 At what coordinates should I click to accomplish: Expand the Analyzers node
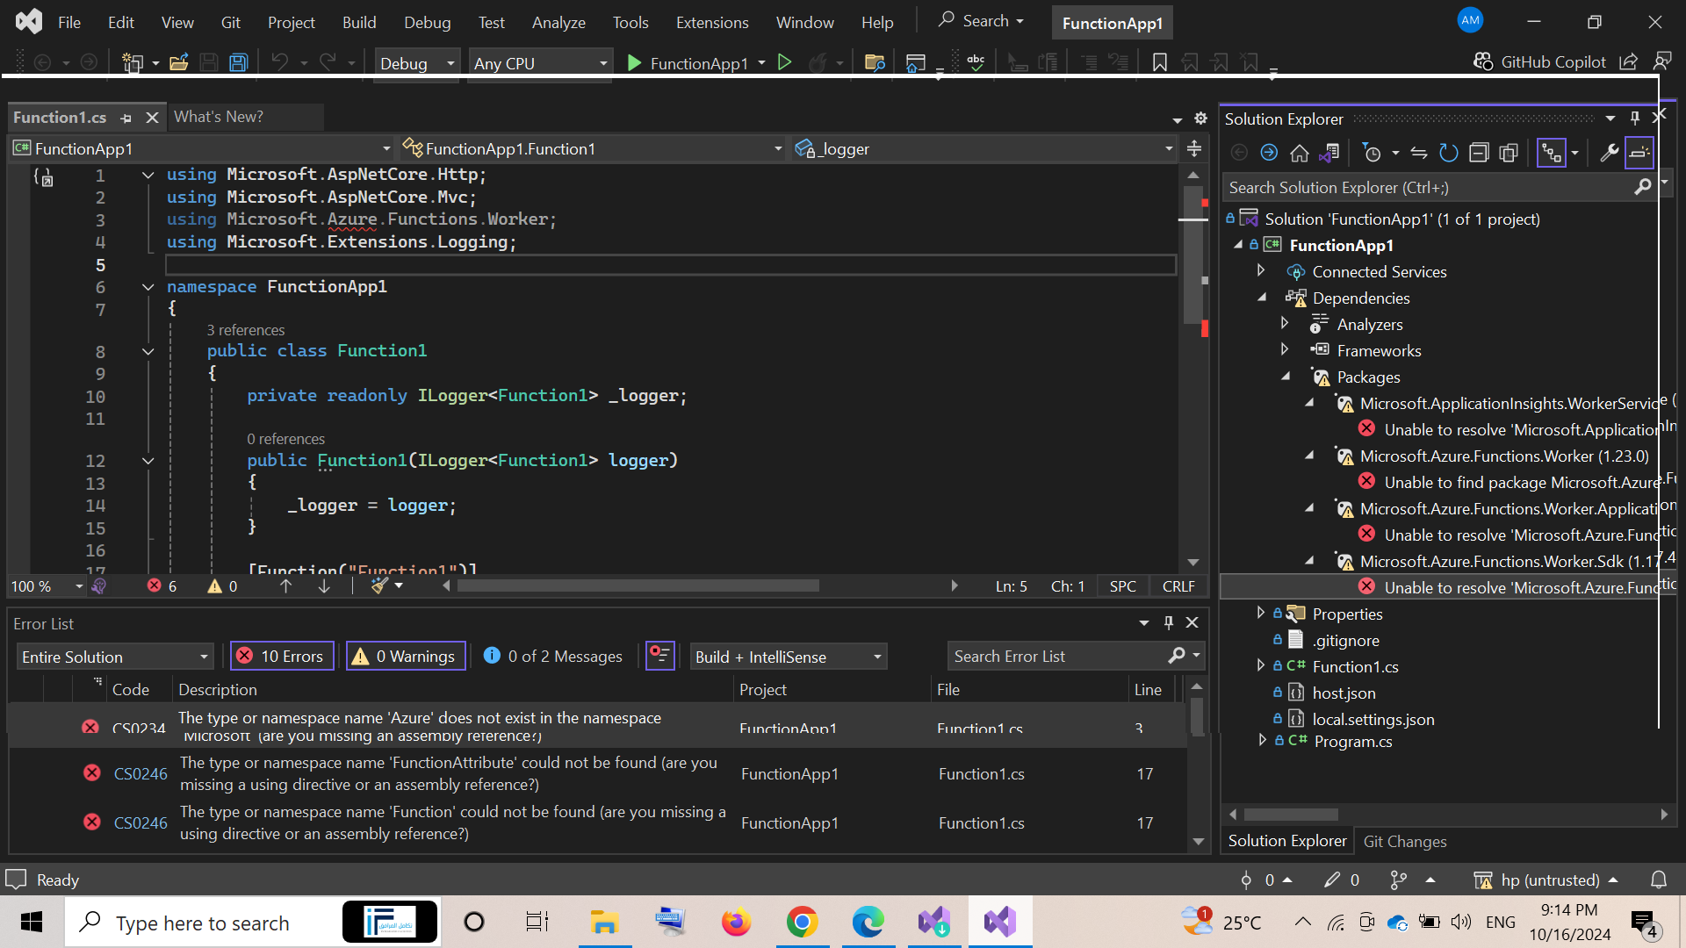click(x=1285, y=324)
